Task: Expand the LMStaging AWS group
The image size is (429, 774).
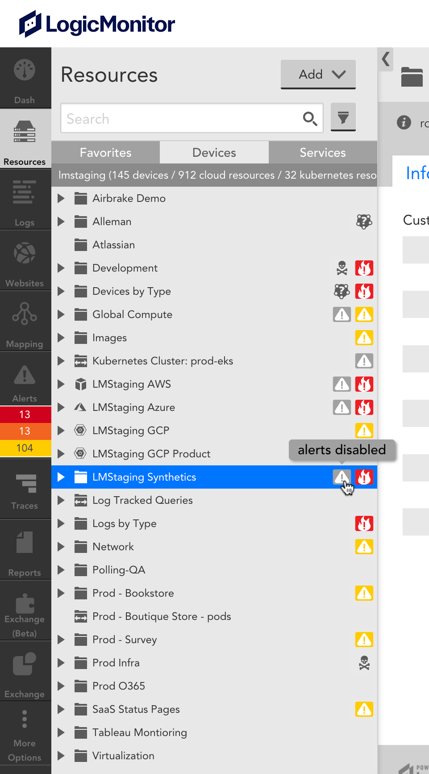Action: pyautogui.click(x=61, y=384)
